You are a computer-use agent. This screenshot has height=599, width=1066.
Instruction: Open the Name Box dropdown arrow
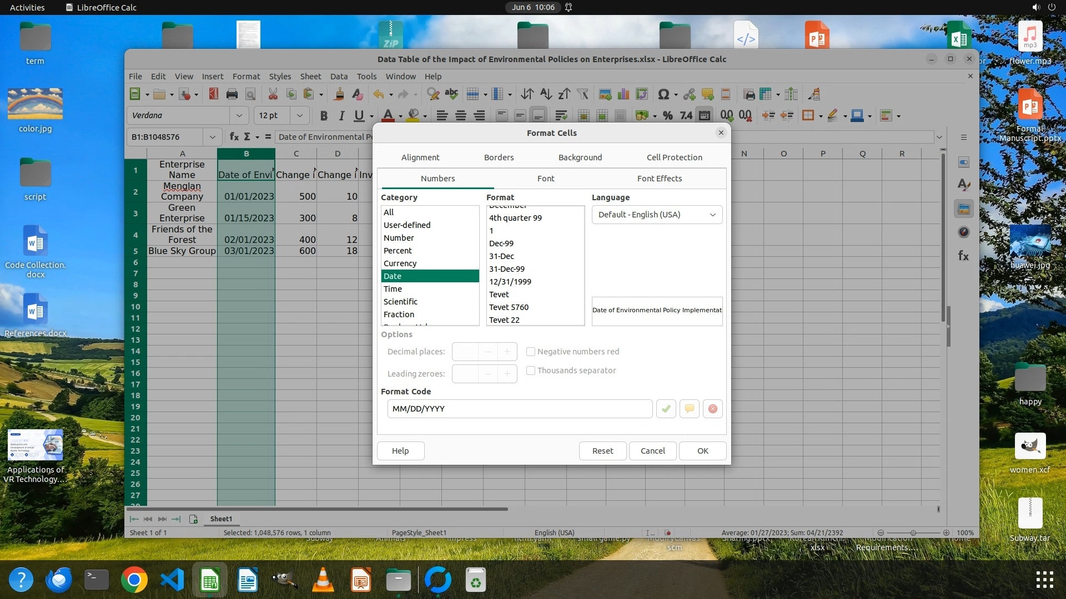(212, 136)
